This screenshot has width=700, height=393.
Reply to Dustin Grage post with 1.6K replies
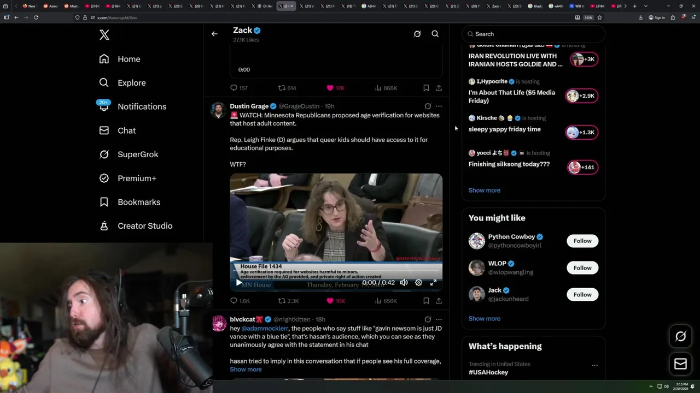pos(240,301)
